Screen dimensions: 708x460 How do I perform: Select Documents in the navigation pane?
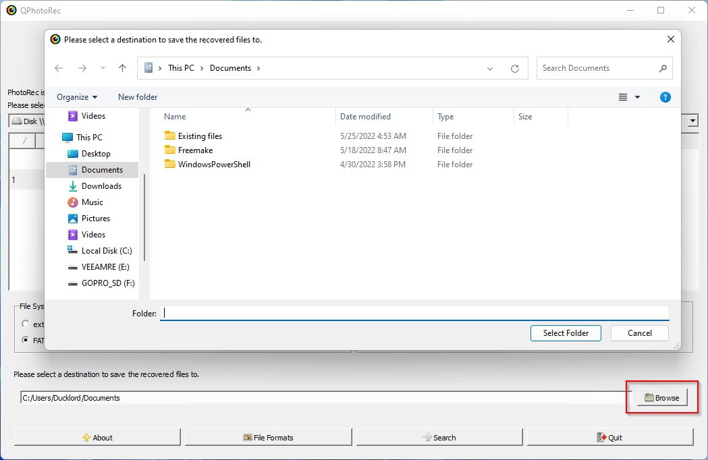click(x=92, y=170)
